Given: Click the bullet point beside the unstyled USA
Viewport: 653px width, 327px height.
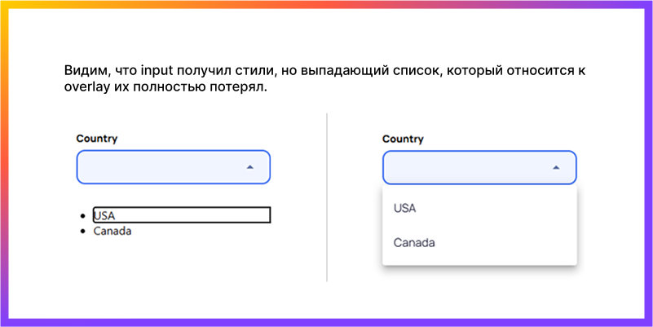Looking at the screenshot, I should point(84,216).
